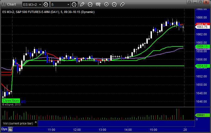Image resolution: width=211 pixels, height=133 pixels.
Task: Click the chain link icon in toolbar
Action: [122, 4]
